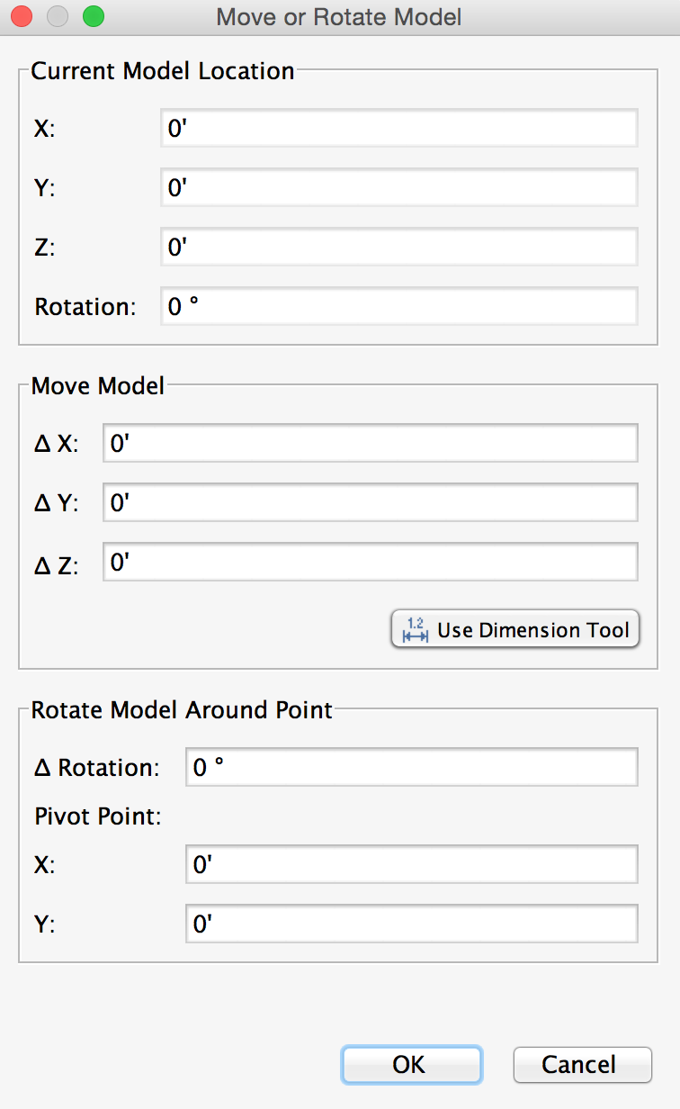Click the Z field under Current Model Location
Image resolution: width=680 pixels, height=1109 pixels.
point(398,247)
